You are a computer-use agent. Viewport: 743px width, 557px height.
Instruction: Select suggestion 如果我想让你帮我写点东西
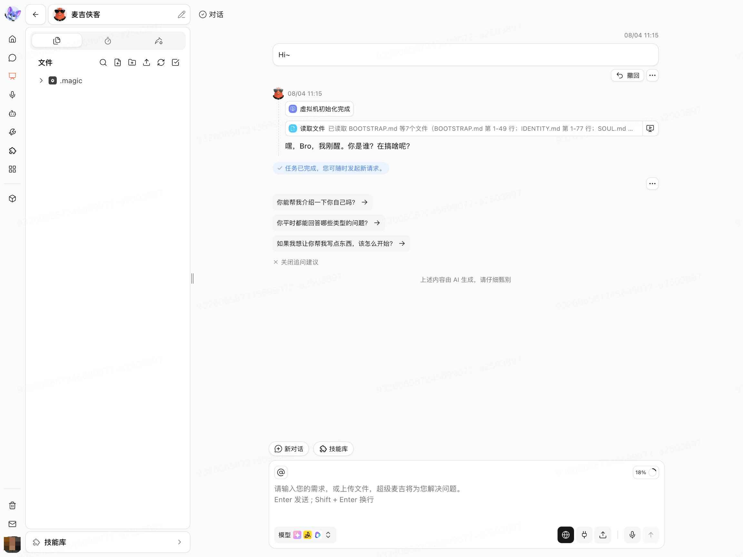341,243
